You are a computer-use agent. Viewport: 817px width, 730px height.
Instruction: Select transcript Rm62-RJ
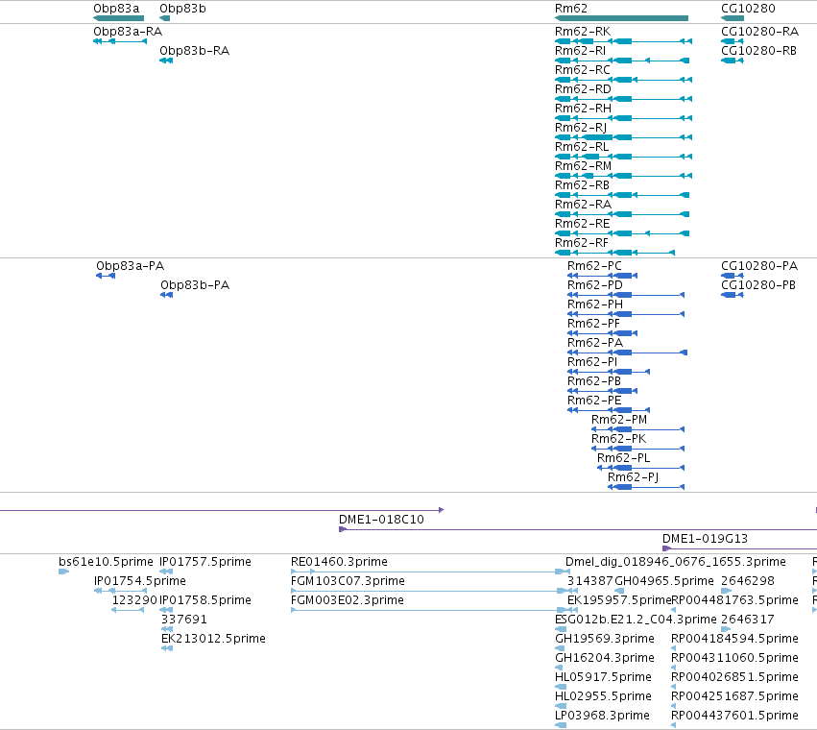click(x=623, y=137)
